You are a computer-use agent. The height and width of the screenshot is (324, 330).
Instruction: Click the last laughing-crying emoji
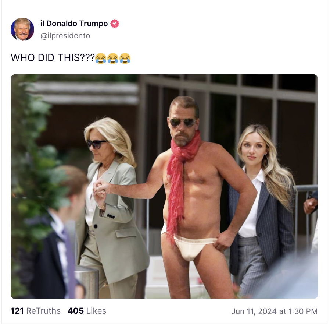(125, 59)
